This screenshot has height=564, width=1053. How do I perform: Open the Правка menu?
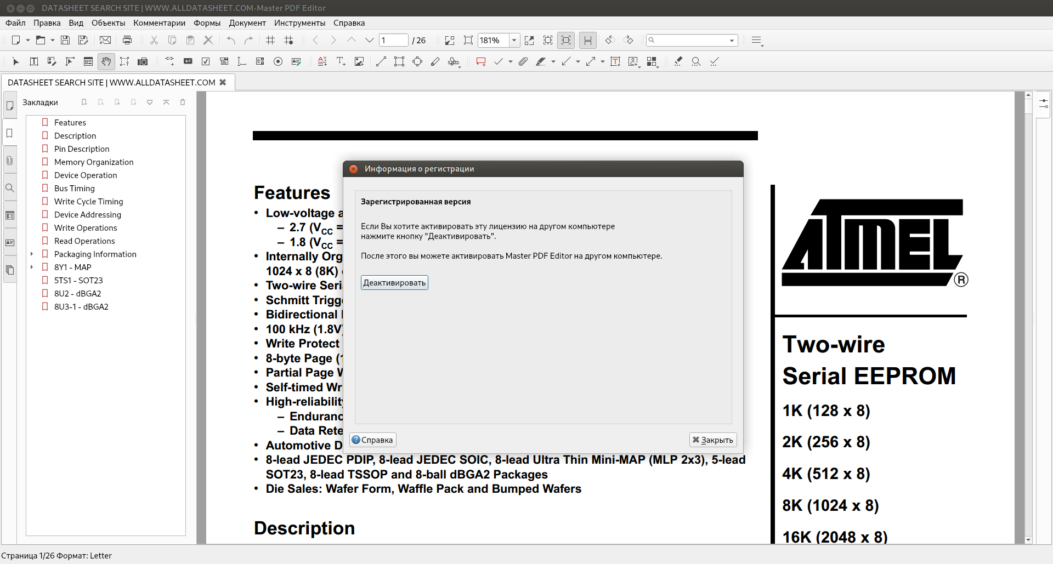coord(47,23)
